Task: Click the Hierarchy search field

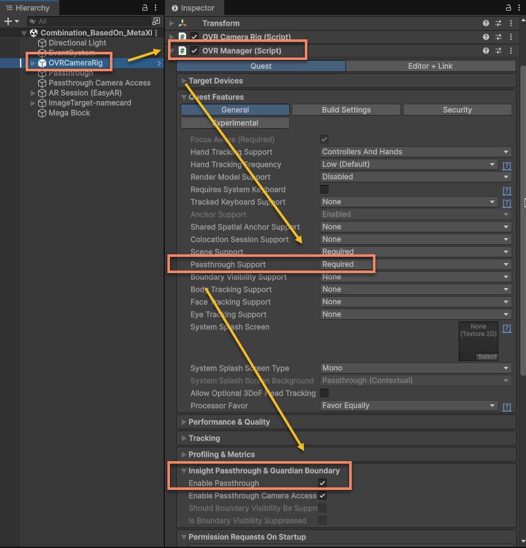Action: [x=89, y=21]
